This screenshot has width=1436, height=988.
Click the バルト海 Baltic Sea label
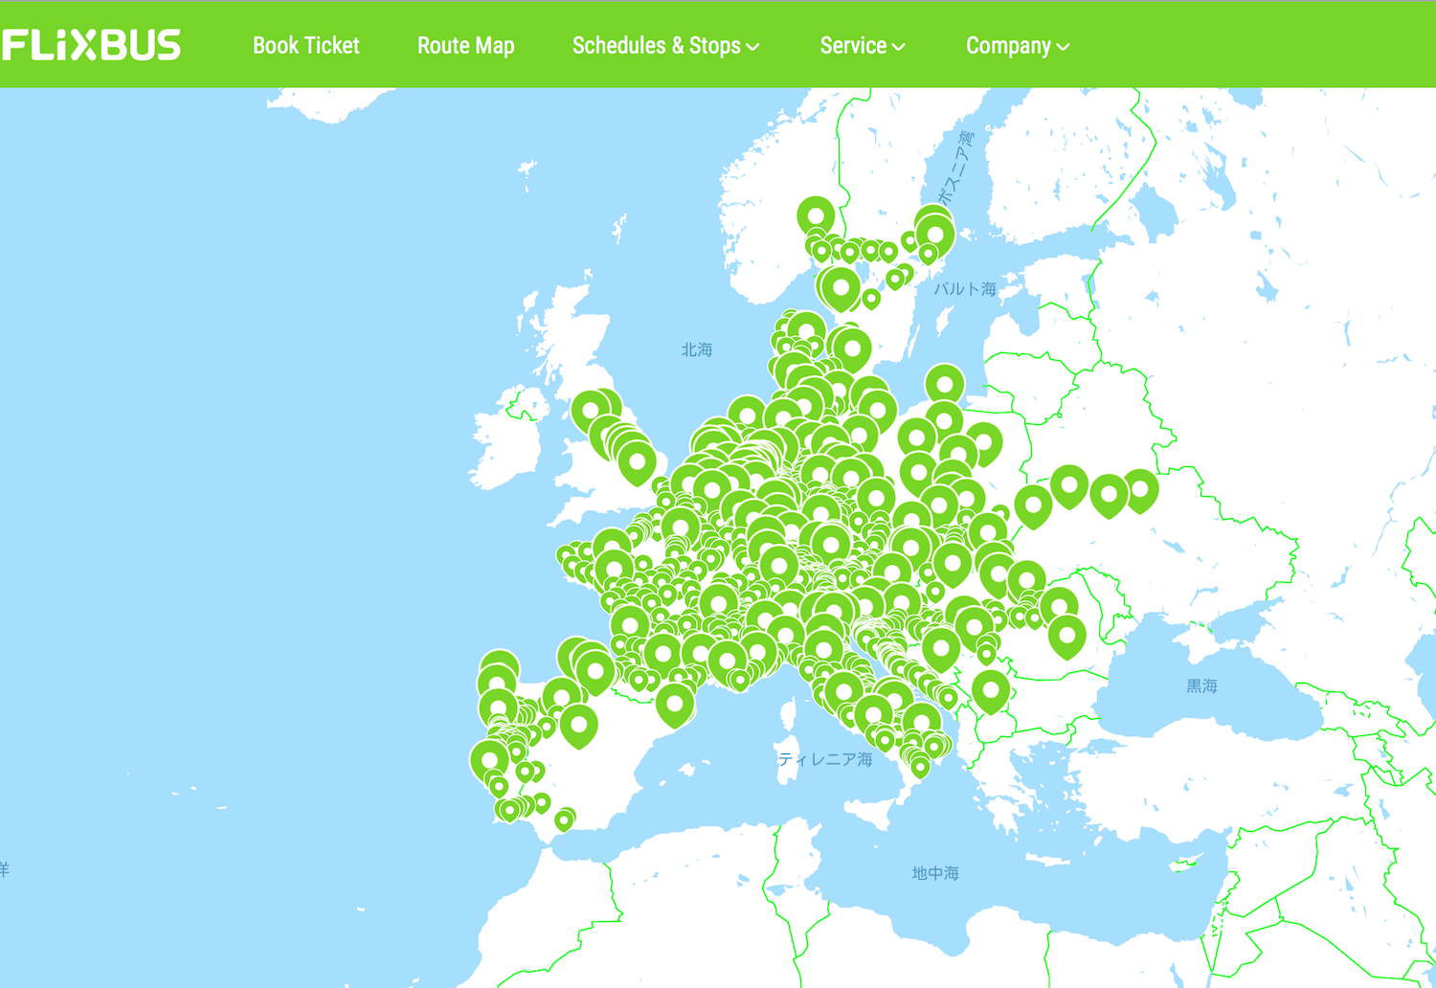(965, 288)
